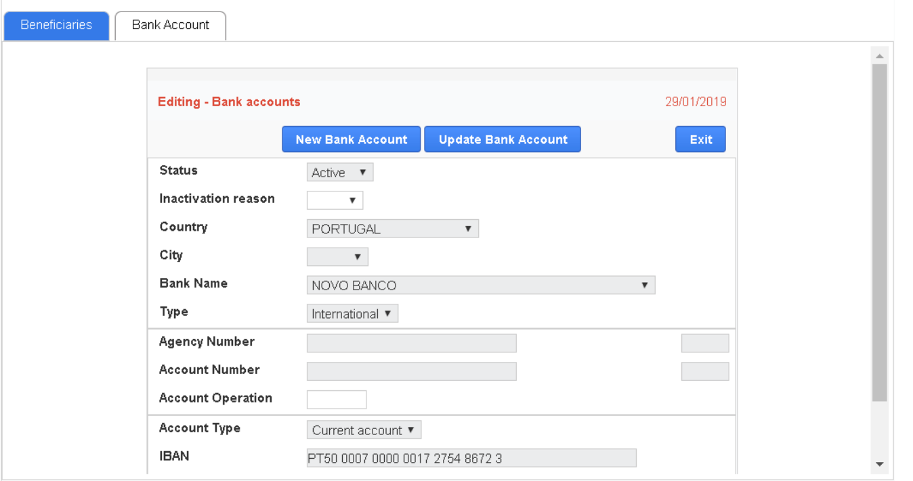Screen dimensions: 913x481
Task: Click the scrollbar up arrow
Action: pos(880,55)
